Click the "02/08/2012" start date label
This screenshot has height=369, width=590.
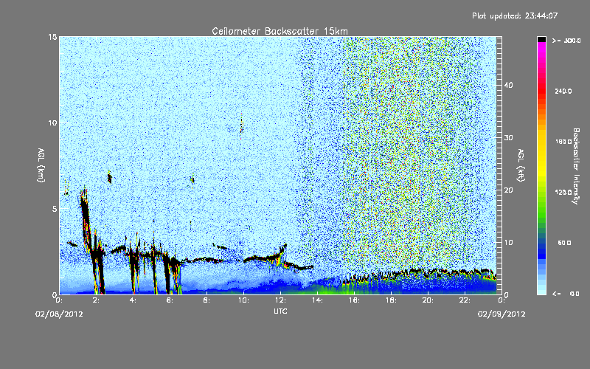pos(59,314)
